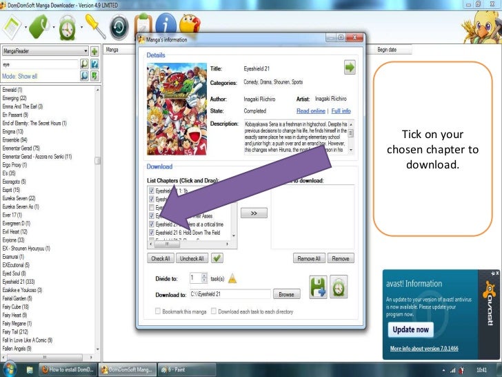Select Eyeshield 21 (333) in manga list

click(x=19, y=282)
